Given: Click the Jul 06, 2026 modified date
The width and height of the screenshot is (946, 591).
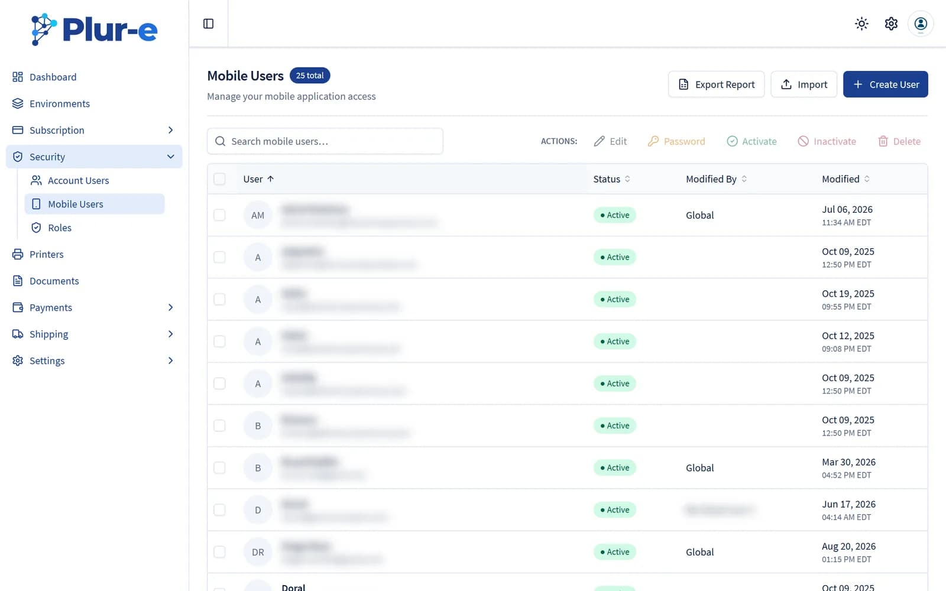Looking at the screenshot, I should [847, 209].
